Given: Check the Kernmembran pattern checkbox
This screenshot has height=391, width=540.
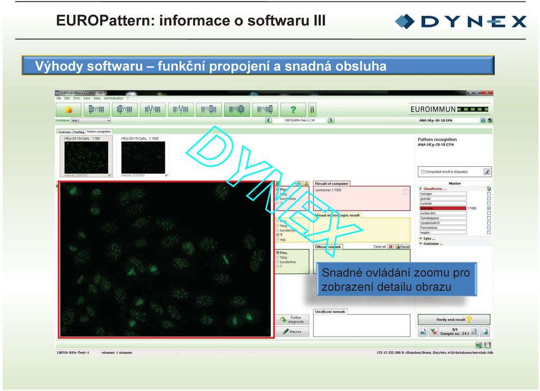Looking at the screenshot, I should pyautogui.click(x=489, y=228).
